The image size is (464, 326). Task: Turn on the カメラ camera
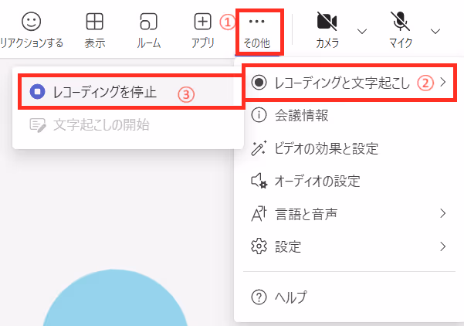tap(327, 30)
